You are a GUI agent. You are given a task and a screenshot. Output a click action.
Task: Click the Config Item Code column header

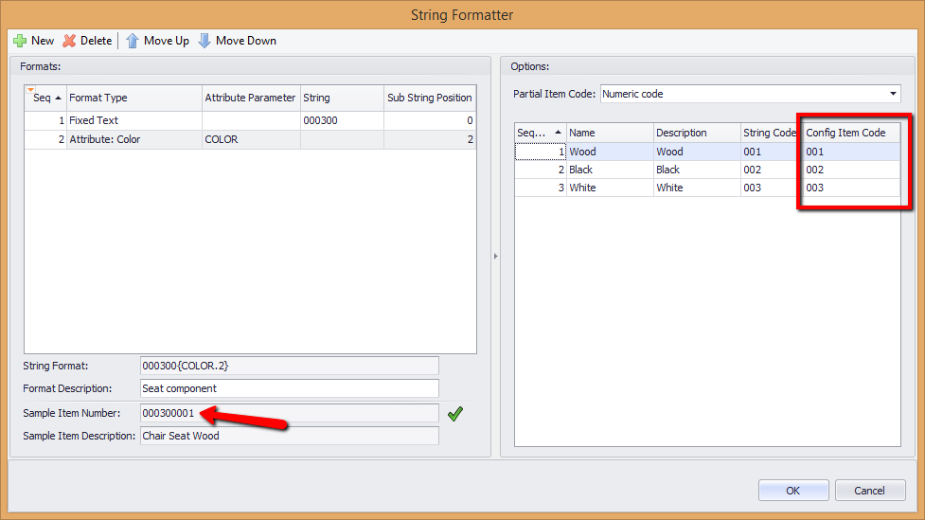(x=852, y=133)
